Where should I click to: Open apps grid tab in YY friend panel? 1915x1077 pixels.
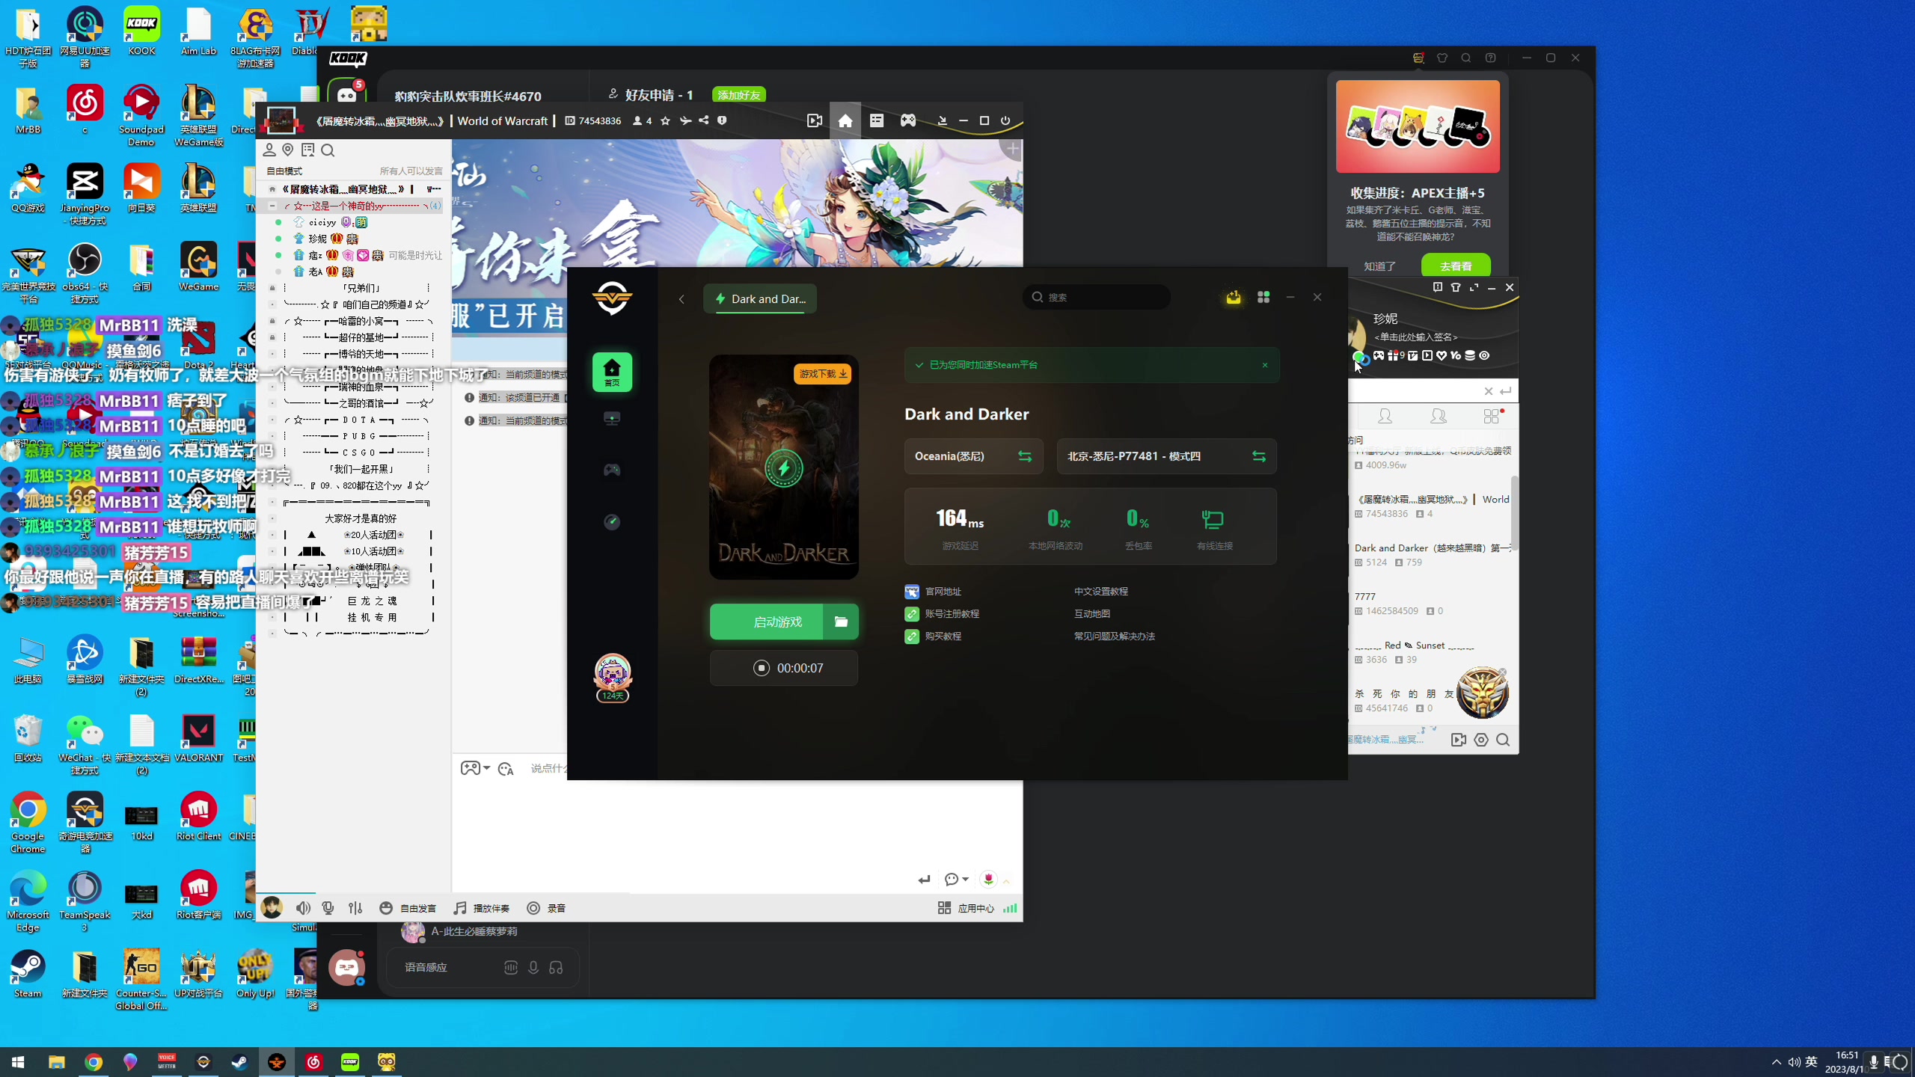click(x=1492, y=416)
